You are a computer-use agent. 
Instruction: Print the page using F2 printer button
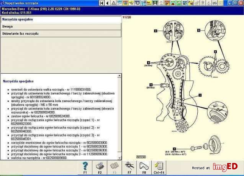[100, 168]
